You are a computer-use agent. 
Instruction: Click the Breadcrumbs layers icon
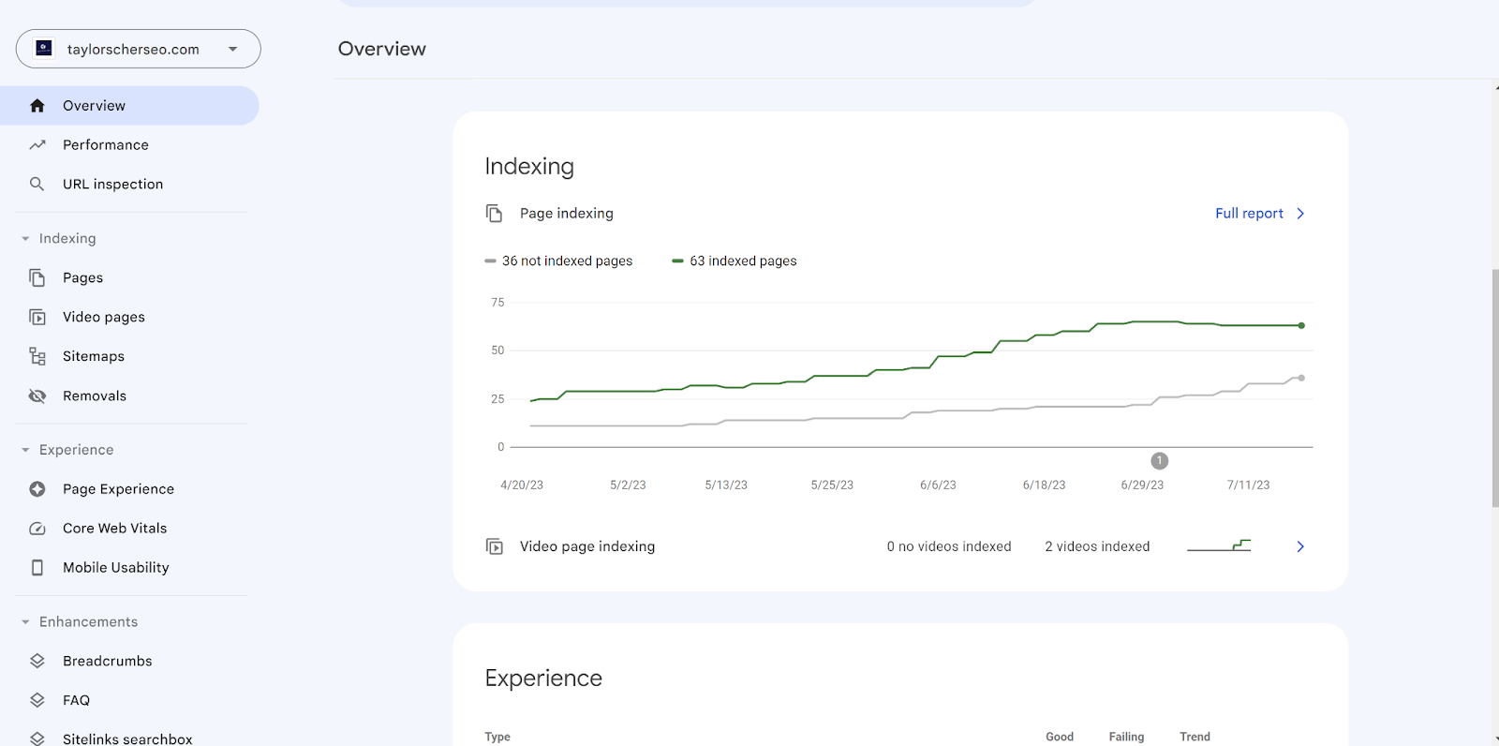pos(37,662)
